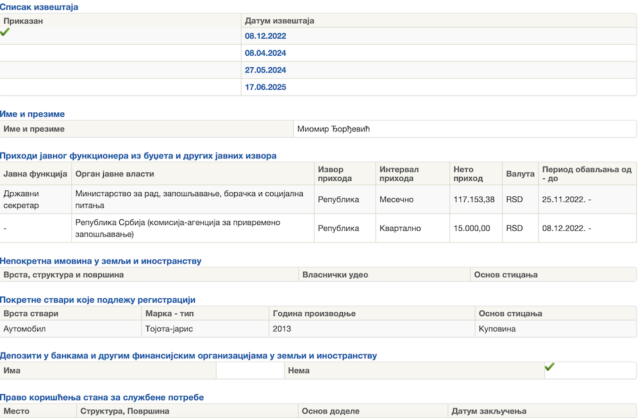Screen dimensions: 641x418
Task: Click the Непокретна имовина section heading
Action: coord(101,261)
